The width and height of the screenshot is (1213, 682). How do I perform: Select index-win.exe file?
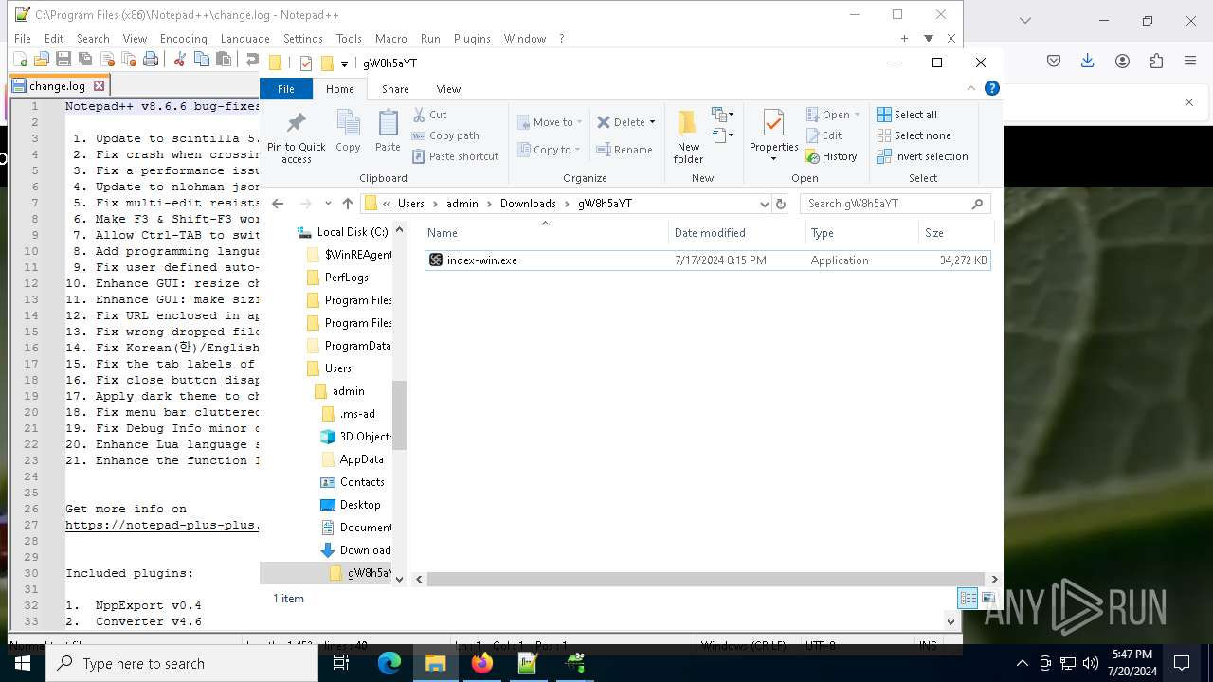707,260
